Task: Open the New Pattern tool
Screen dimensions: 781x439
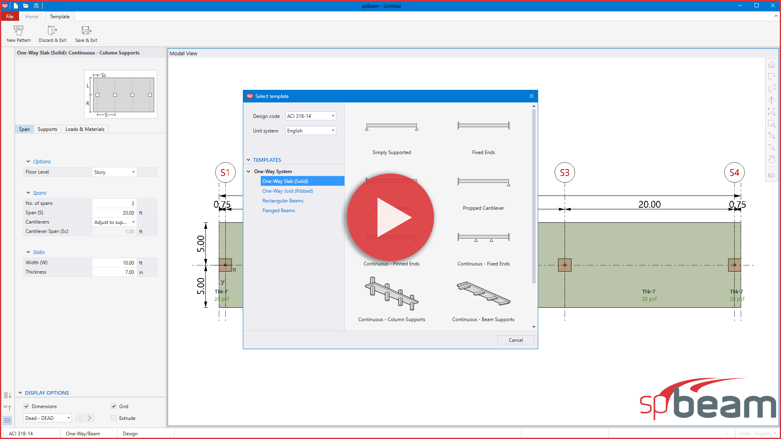Action: tap(18, 33)
